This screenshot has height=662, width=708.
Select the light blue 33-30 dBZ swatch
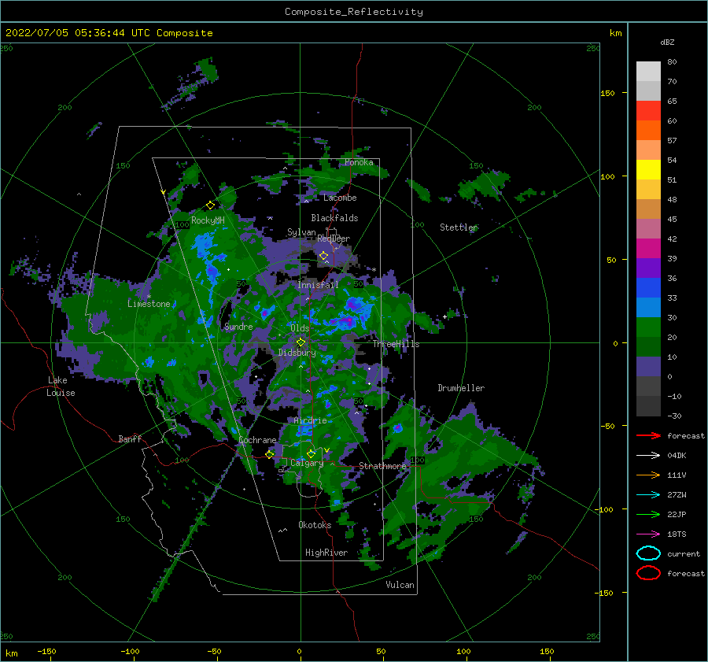648,308
